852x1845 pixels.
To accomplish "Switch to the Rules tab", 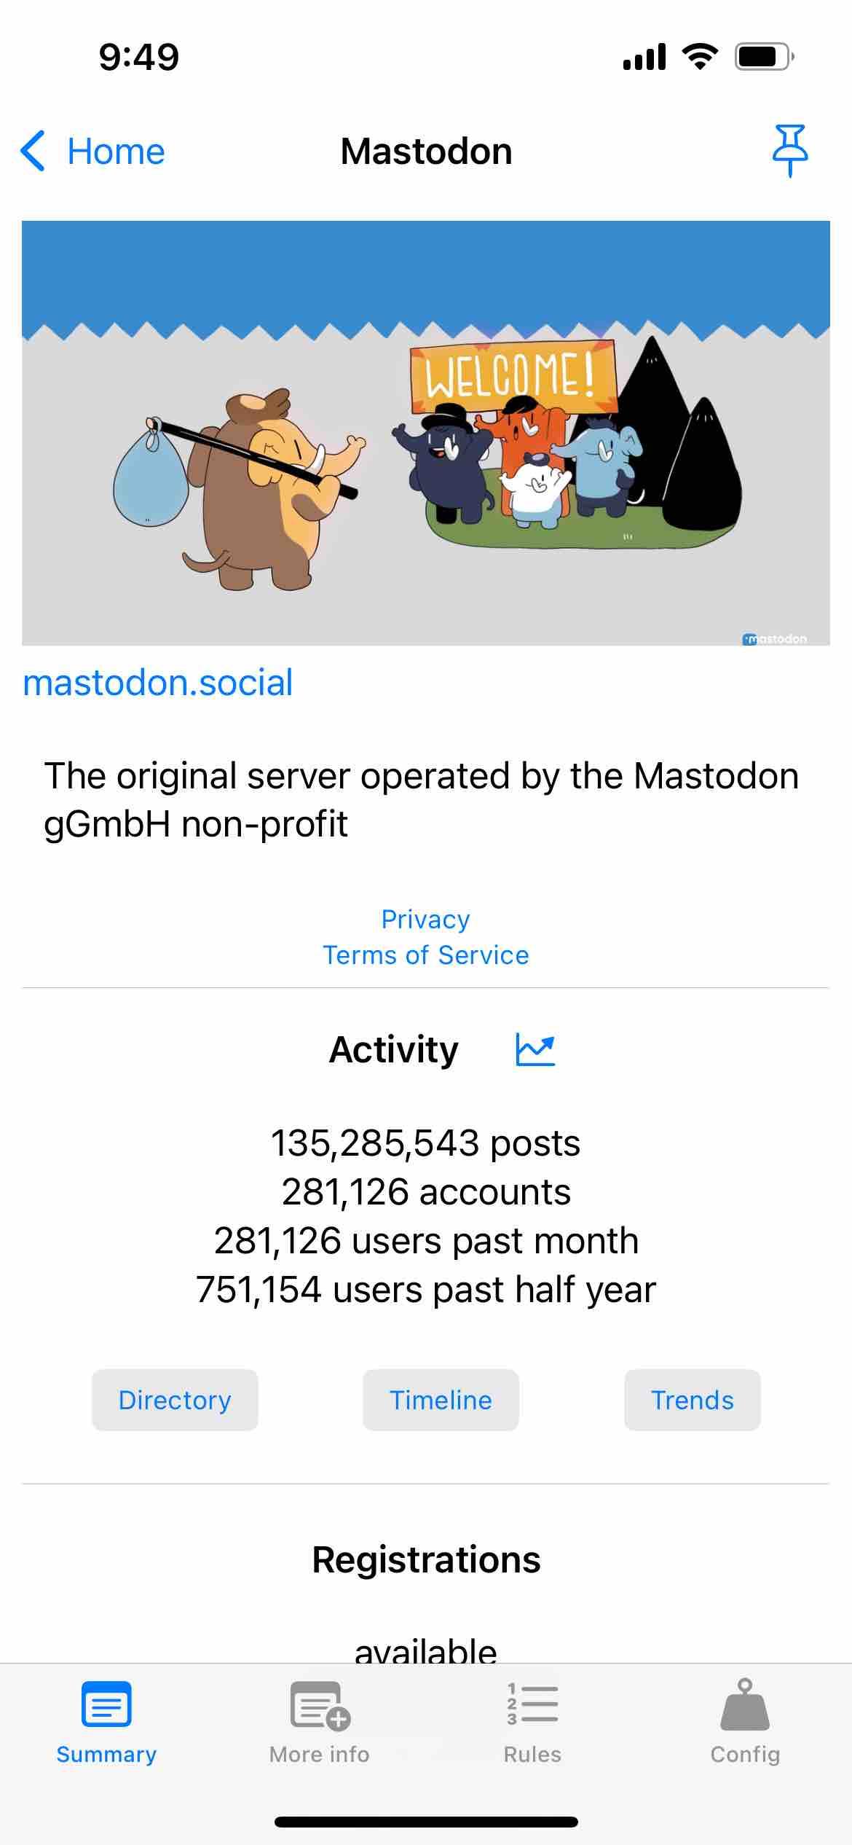I will (x=532, y=1753).
